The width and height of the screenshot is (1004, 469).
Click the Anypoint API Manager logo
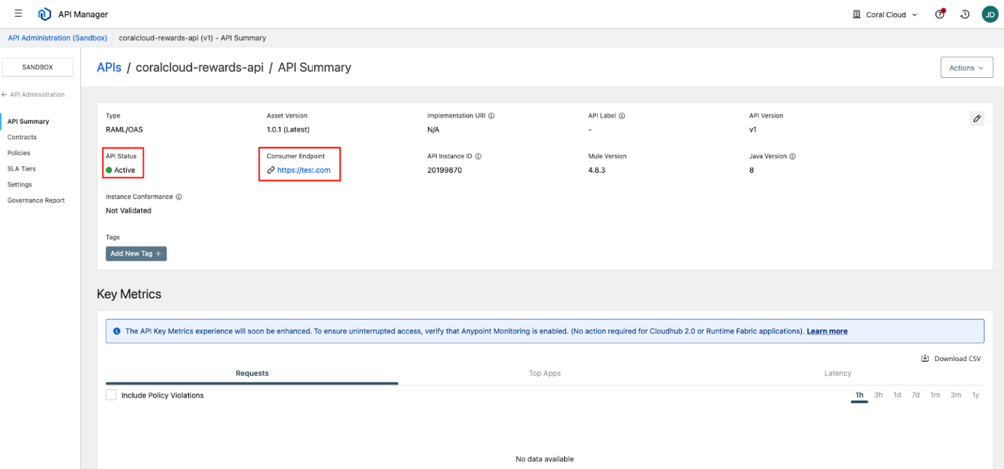tap(44, 14)
